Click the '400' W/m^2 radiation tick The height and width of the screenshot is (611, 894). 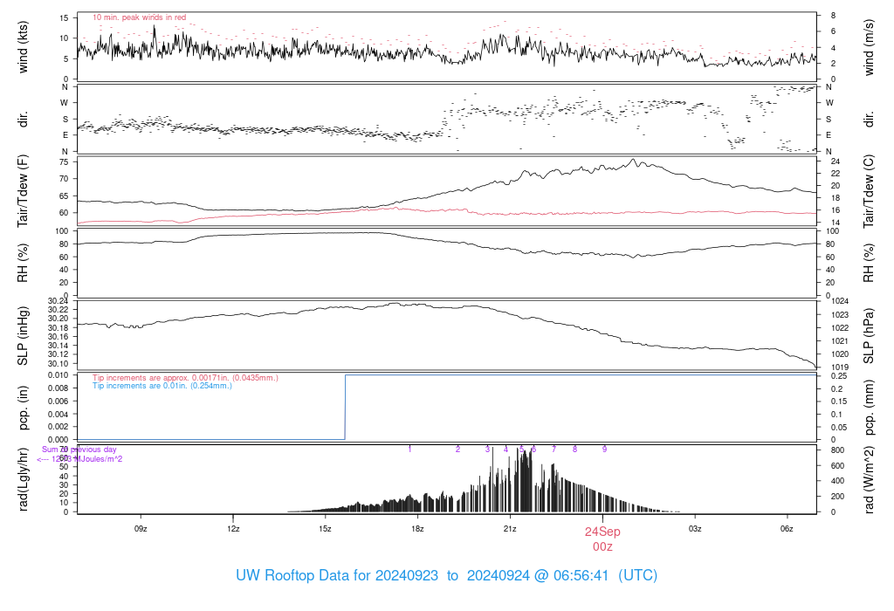(837, 481)
